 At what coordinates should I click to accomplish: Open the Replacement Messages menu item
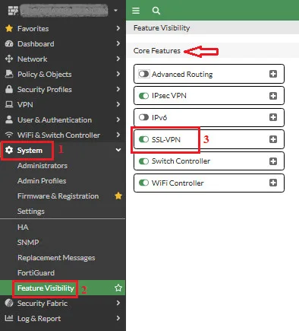(56, 258)
